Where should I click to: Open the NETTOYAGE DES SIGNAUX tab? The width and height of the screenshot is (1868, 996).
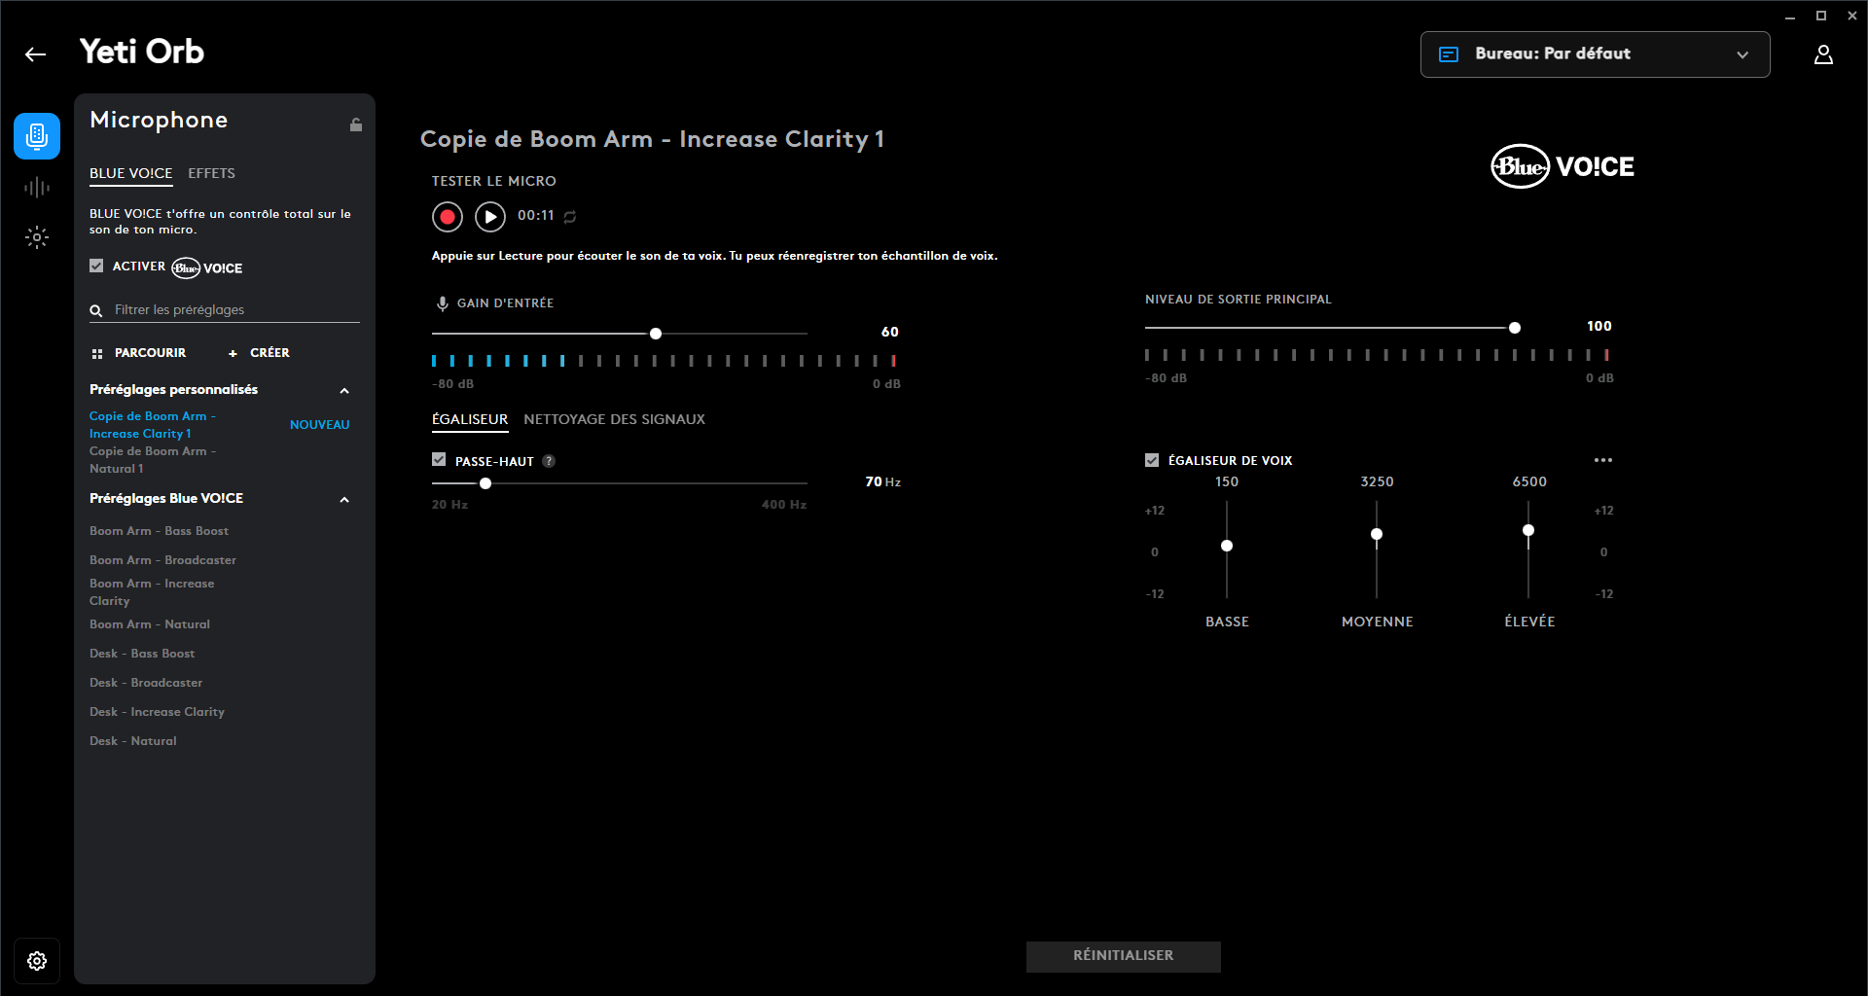[x=614, y=419]
